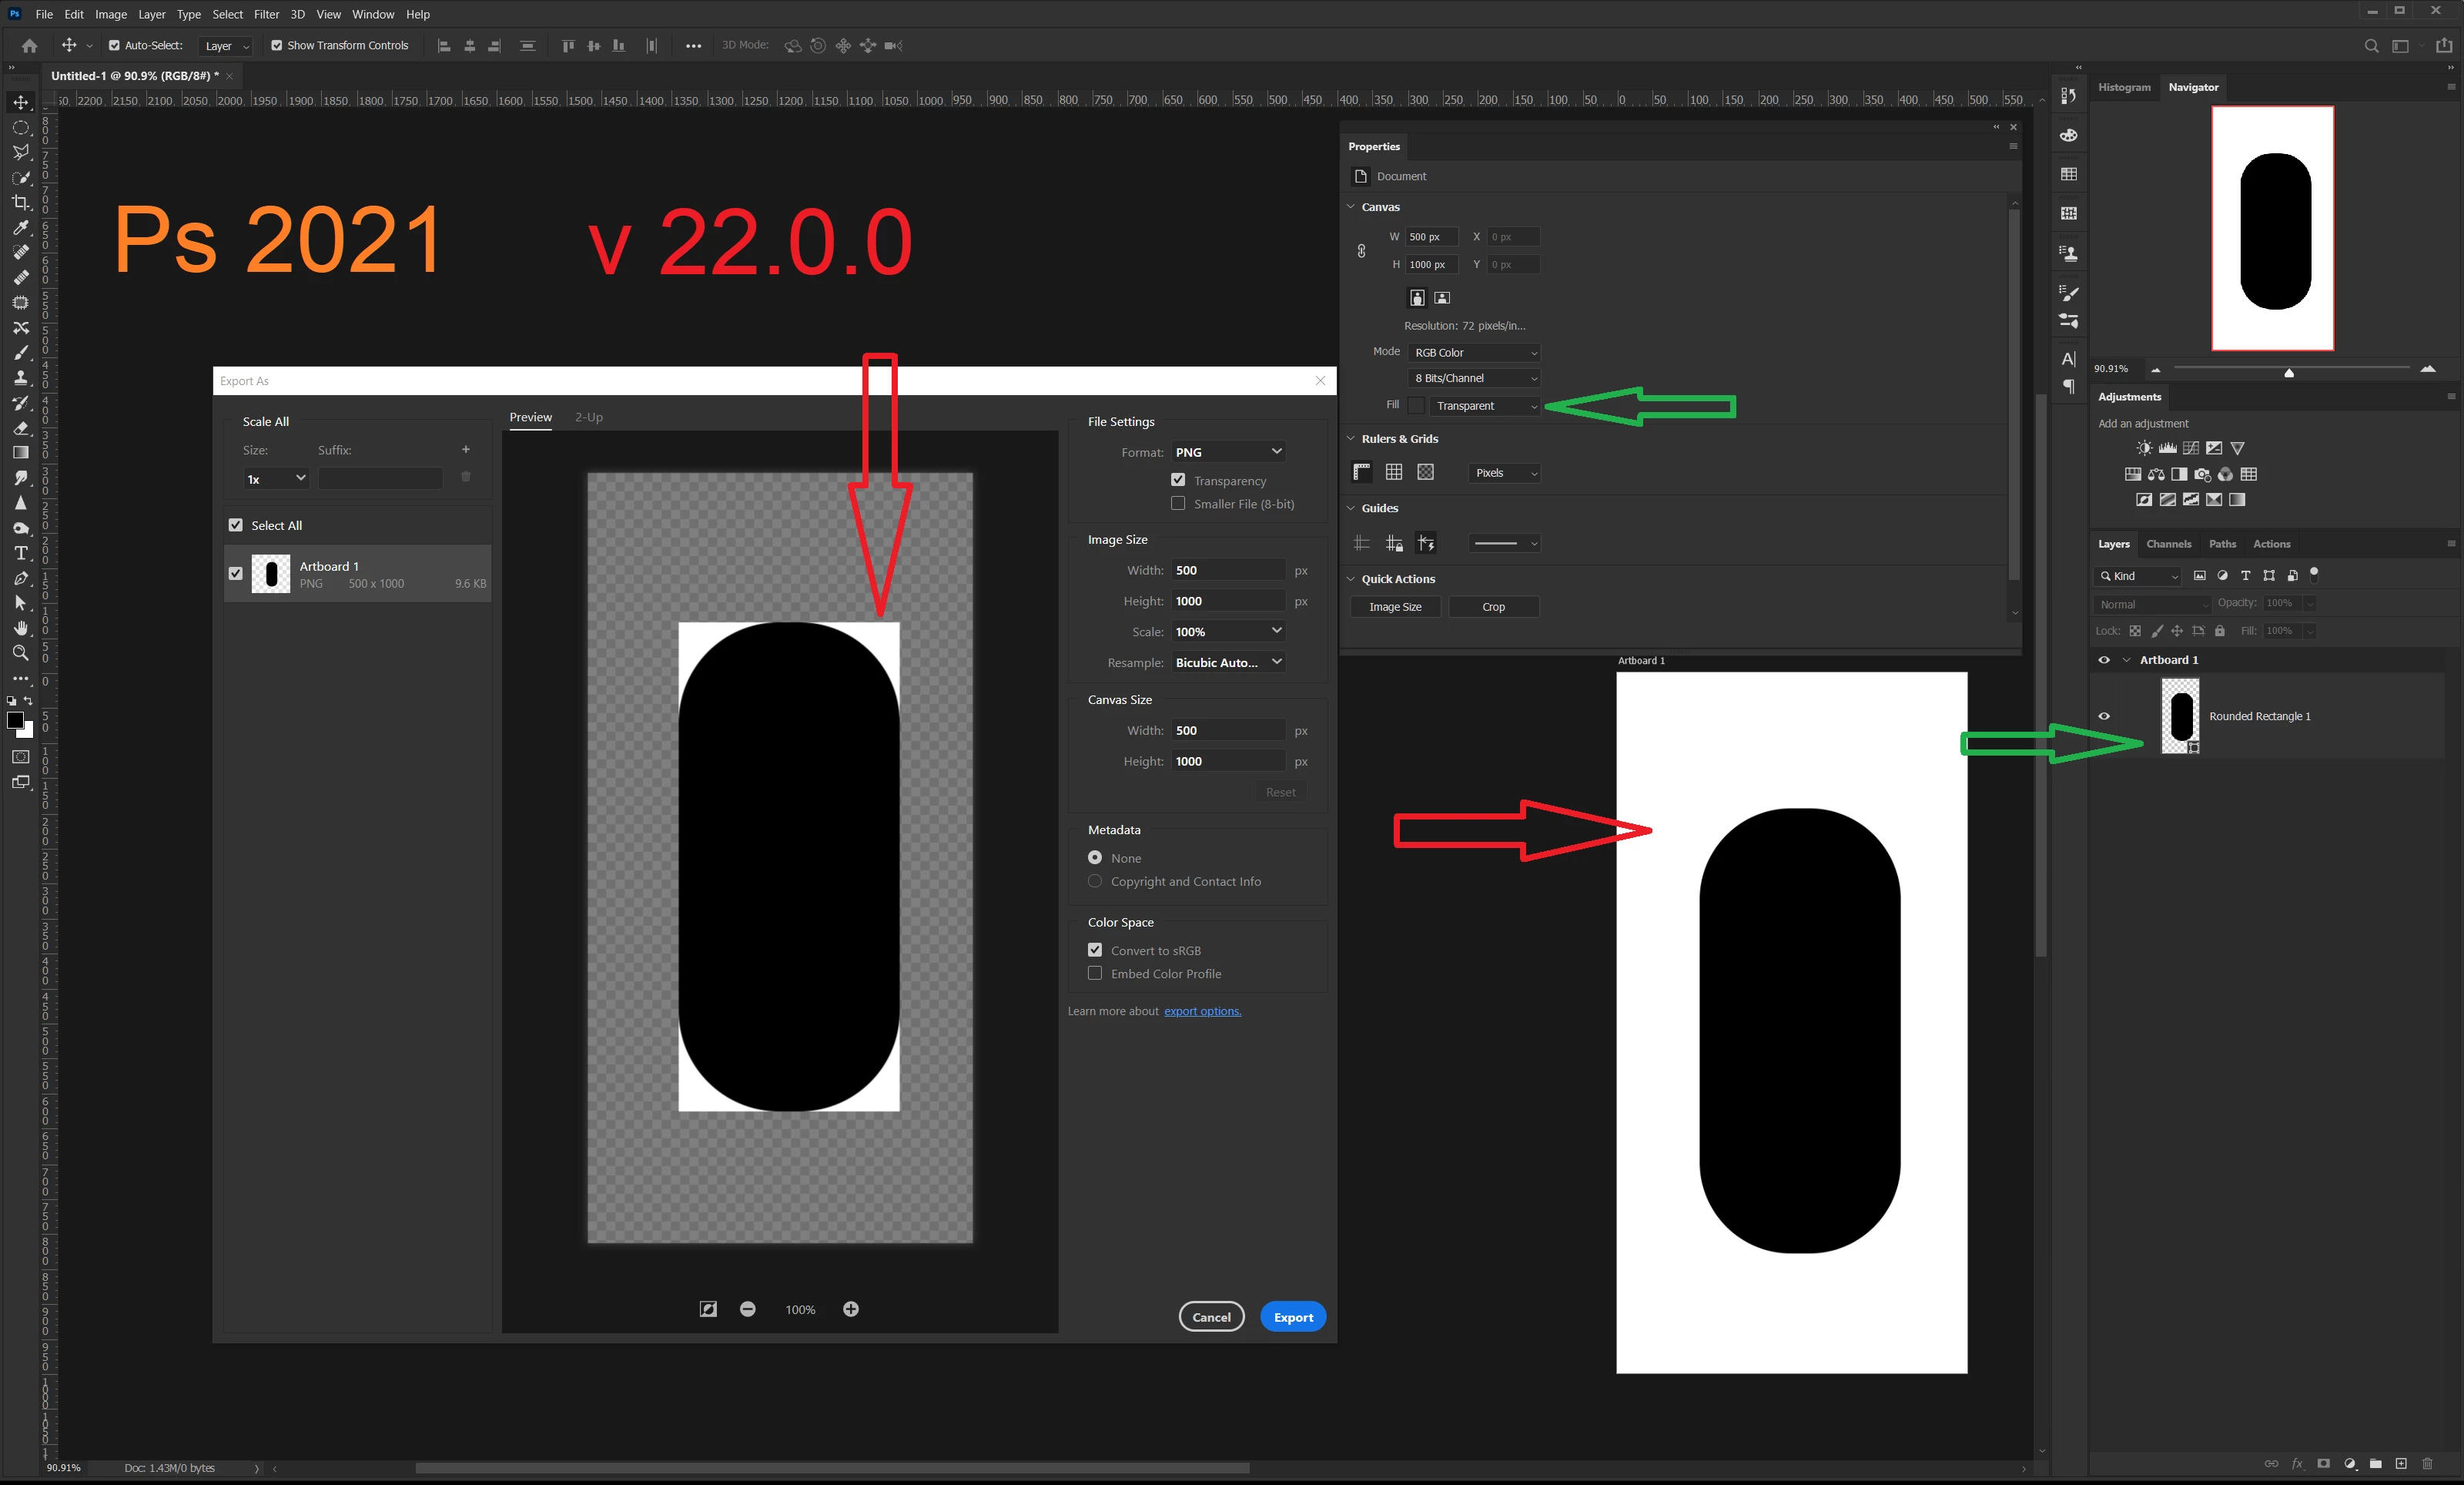This screenshot has width=2464, height=1485.
Task: Open the PNG format dropdown
Action: coord(1228,452)
